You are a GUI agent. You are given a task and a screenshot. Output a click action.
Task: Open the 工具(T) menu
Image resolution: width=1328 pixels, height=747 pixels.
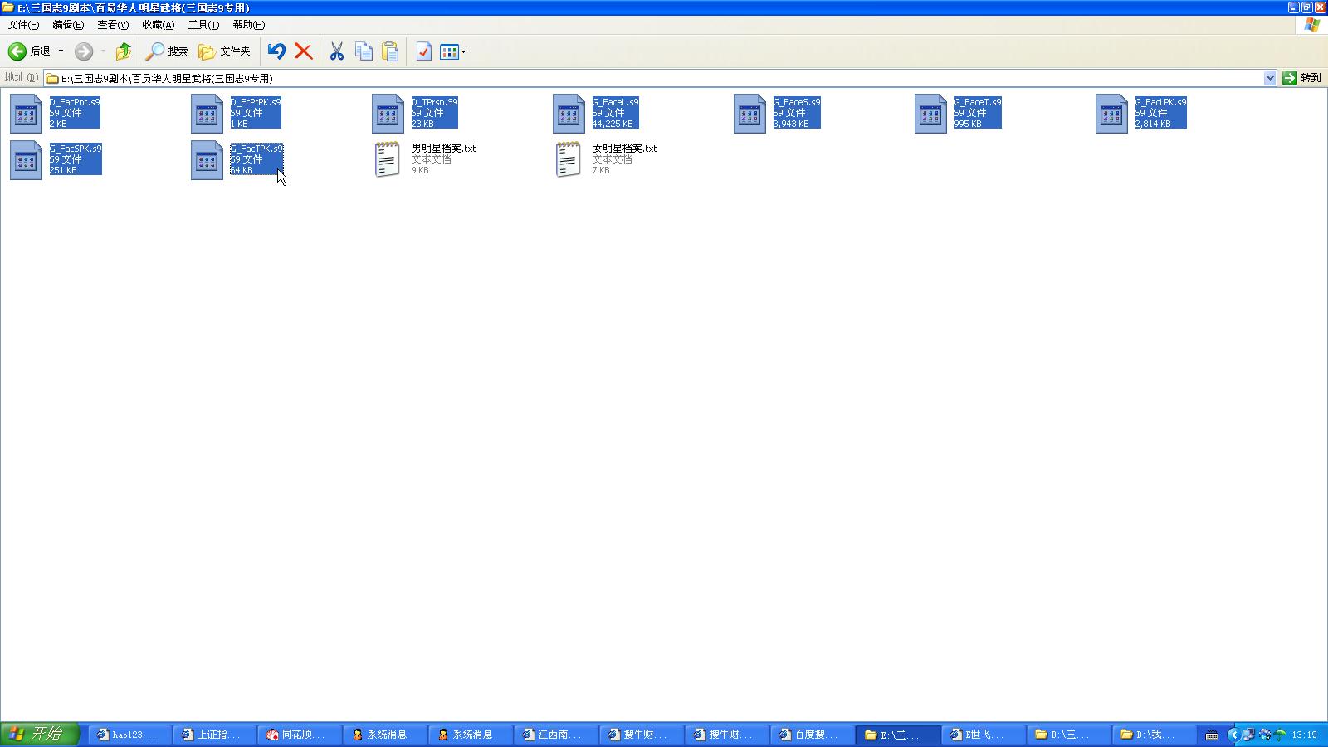click(x=203, y=25)
